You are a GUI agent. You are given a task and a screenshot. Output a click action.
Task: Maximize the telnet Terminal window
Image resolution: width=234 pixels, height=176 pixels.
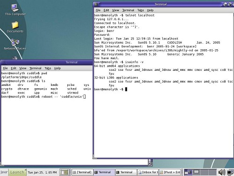[x=230, y=4]
